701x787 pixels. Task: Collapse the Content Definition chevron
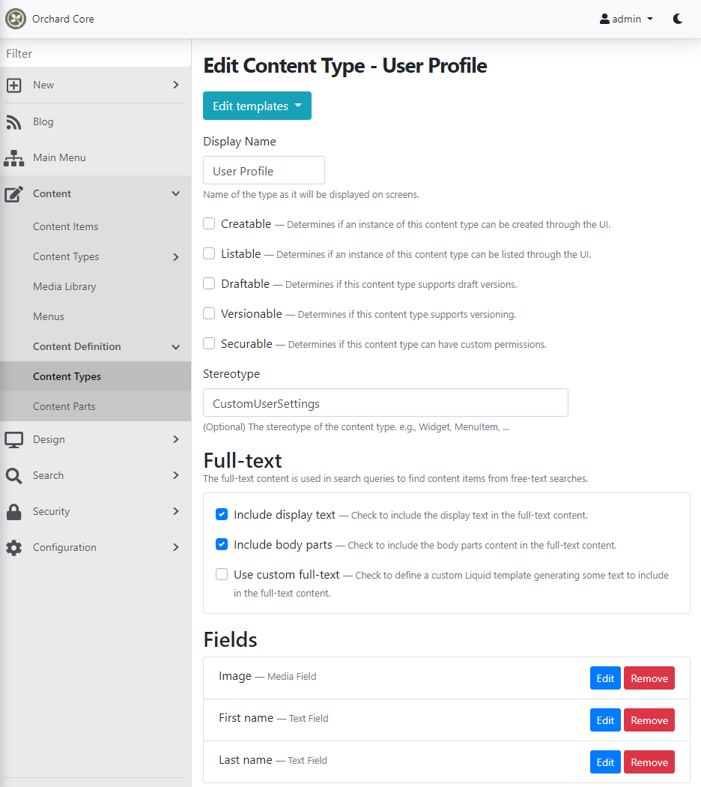click(175, 347)
